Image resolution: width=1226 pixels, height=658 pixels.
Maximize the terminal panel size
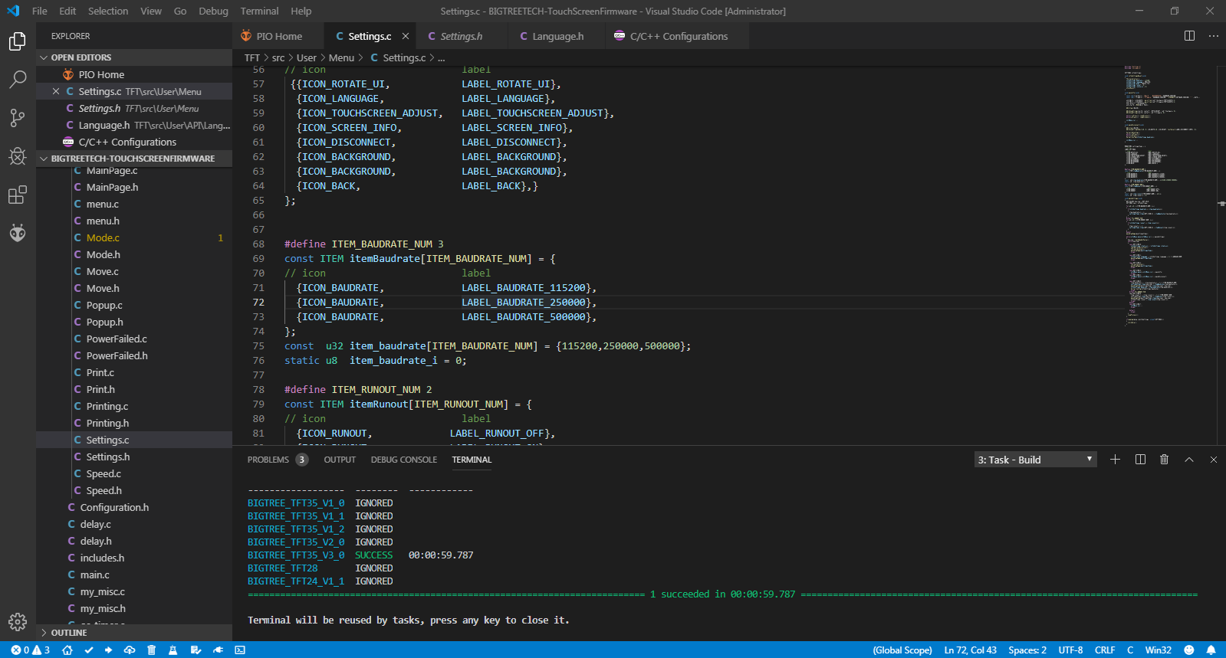tap(1188, 460)
